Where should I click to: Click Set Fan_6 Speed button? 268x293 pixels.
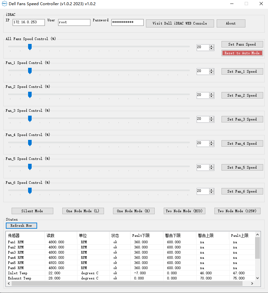[242, 191]
